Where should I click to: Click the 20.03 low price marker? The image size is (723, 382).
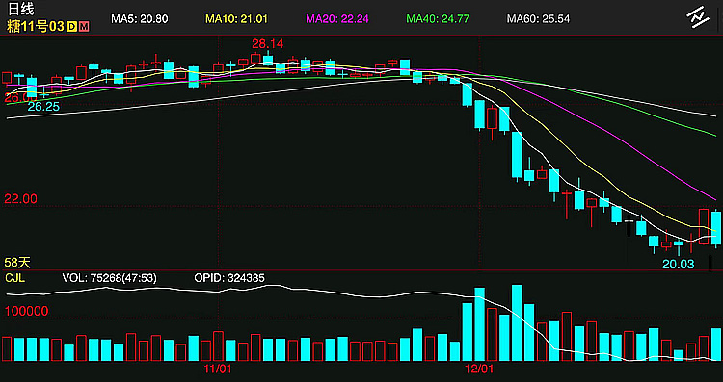click(679, 264)
